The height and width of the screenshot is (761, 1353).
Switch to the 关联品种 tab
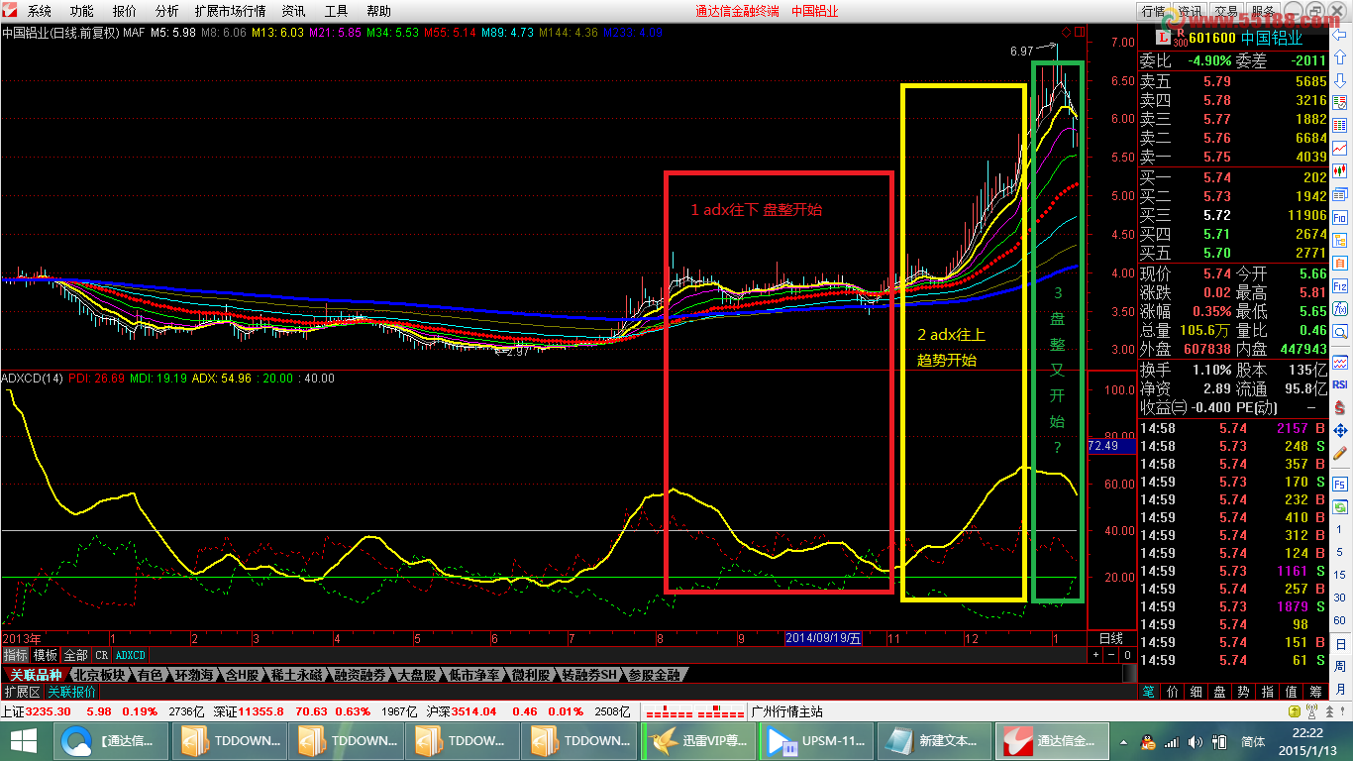point(35,675)
